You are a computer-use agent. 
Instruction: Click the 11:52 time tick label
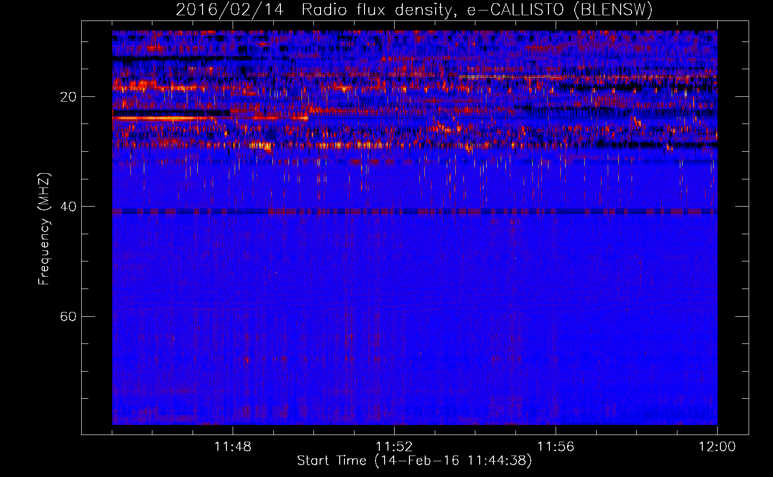click(394, 447)
